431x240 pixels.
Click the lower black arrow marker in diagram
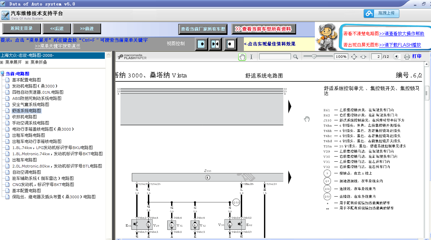(x=290, y=177)
